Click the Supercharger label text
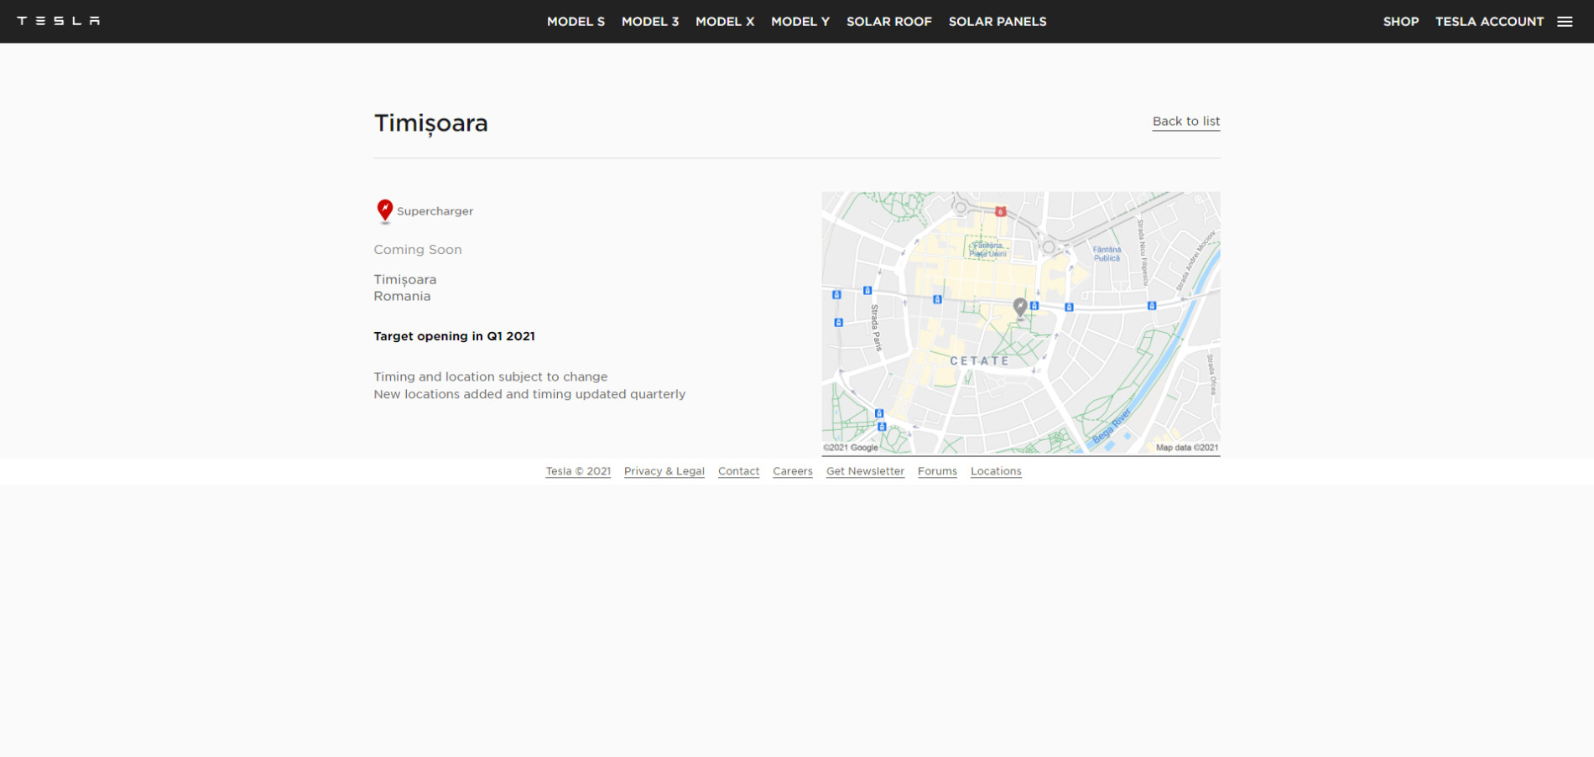This screenshot has width=1594, height=757. 435,211
